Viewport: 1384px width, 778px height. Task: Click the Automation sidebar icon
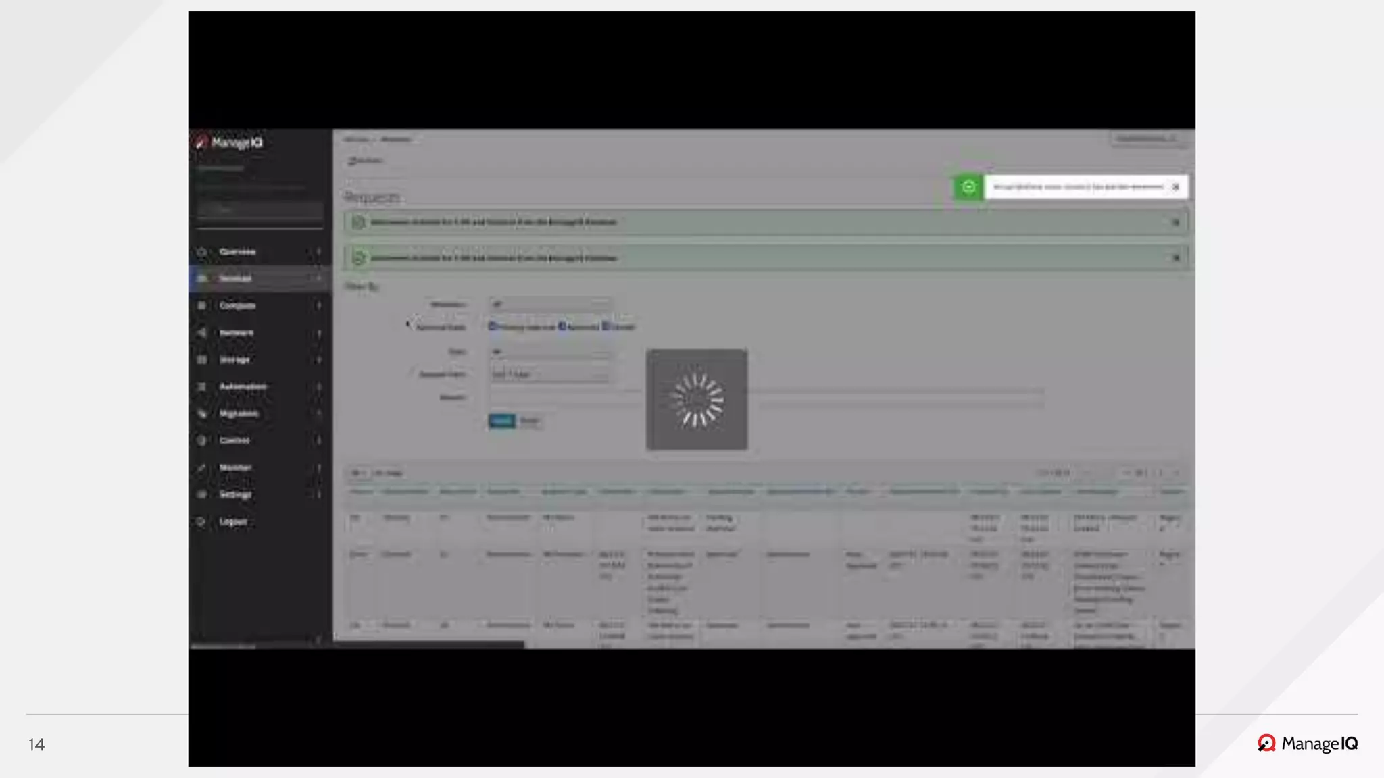[201, 387]
